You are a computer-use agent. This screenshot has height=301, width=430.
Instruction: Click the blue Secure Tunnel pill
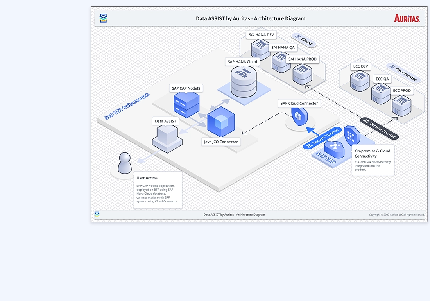(323, 138)
